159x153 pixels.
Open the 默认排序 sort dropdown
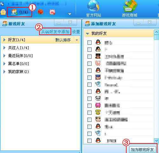tap(77, 40)
